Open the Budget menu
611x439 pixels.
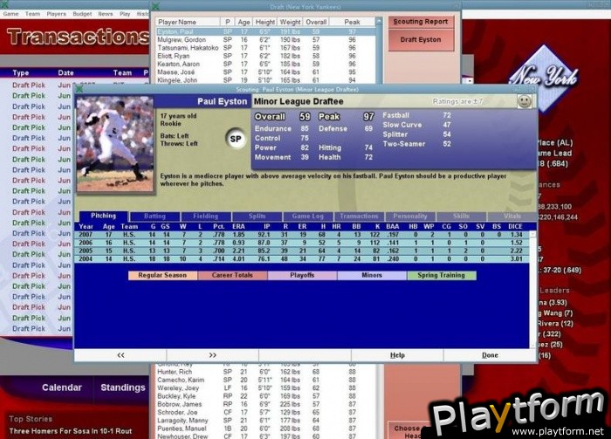click(x=82, y=14)
